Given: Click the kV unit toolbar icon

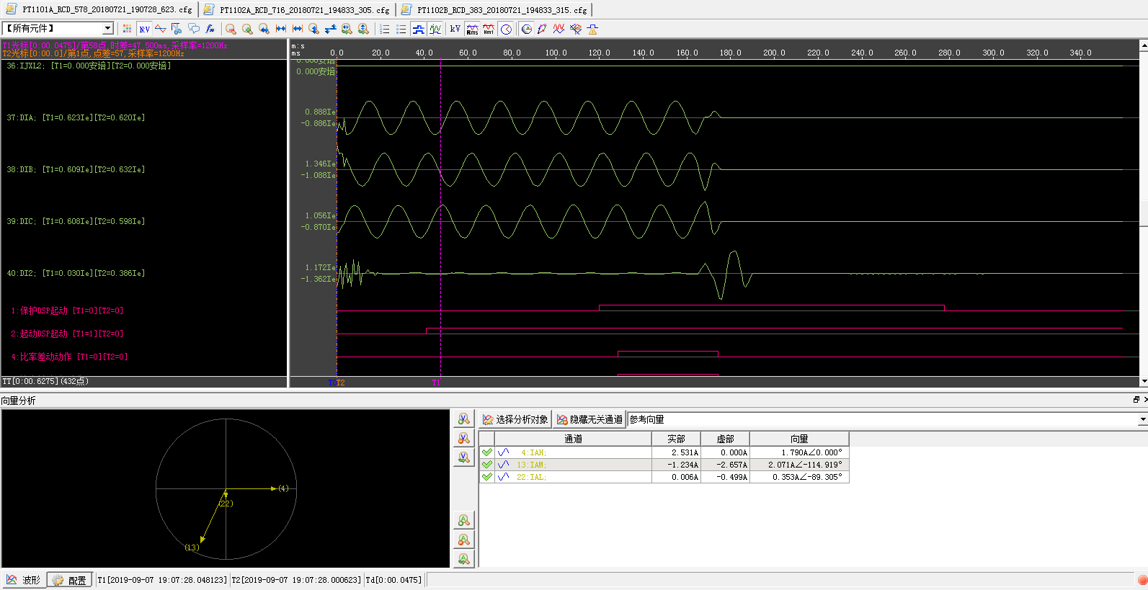Looking at the screenshot, I should (455, 29).
